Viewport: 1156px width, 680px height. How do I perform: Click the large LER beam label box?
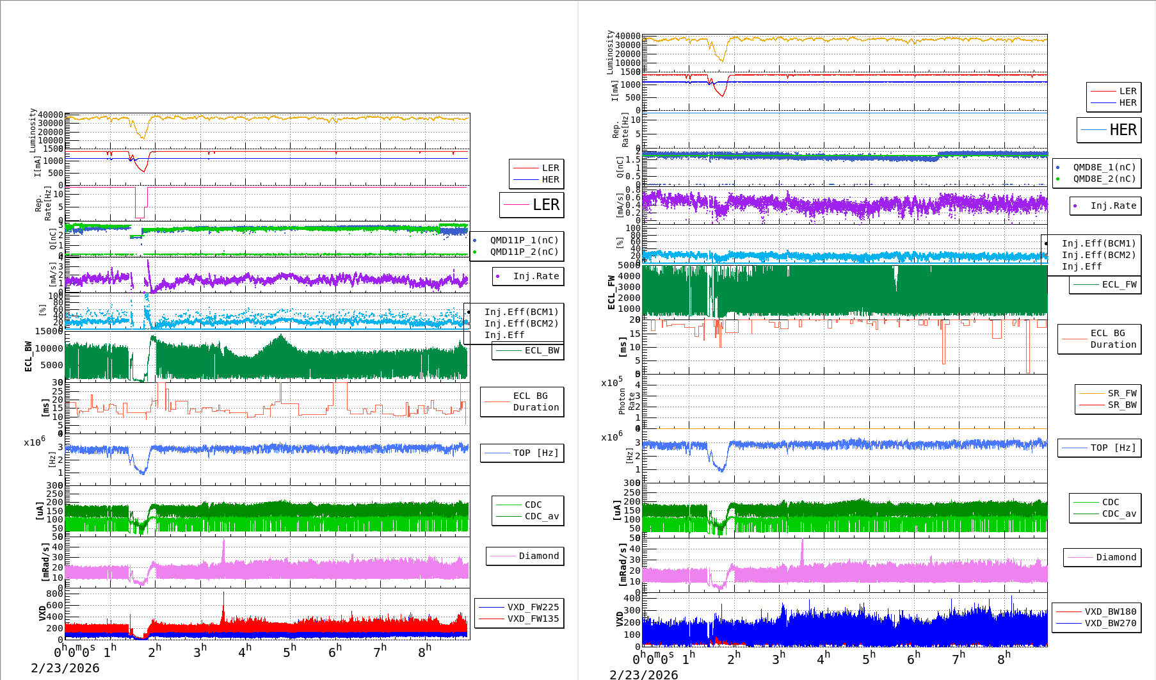(532, 205)
